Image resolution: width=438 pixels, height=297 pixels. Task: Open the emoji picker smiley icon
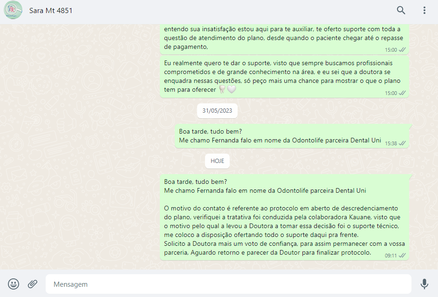(14, 284)
